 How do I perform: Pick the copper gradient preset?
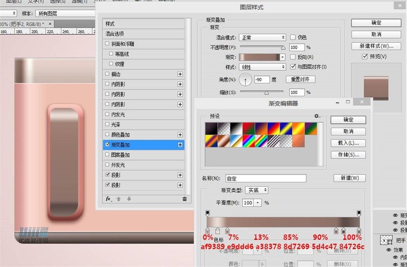click(x=224, y=141)
